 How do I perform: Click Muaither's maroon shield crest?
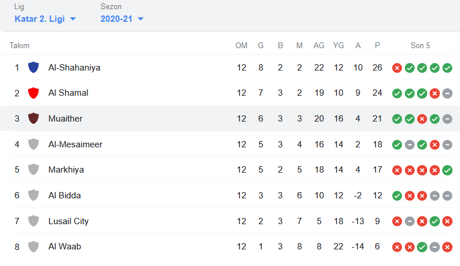pyautogui.click(x=33, y=118)
